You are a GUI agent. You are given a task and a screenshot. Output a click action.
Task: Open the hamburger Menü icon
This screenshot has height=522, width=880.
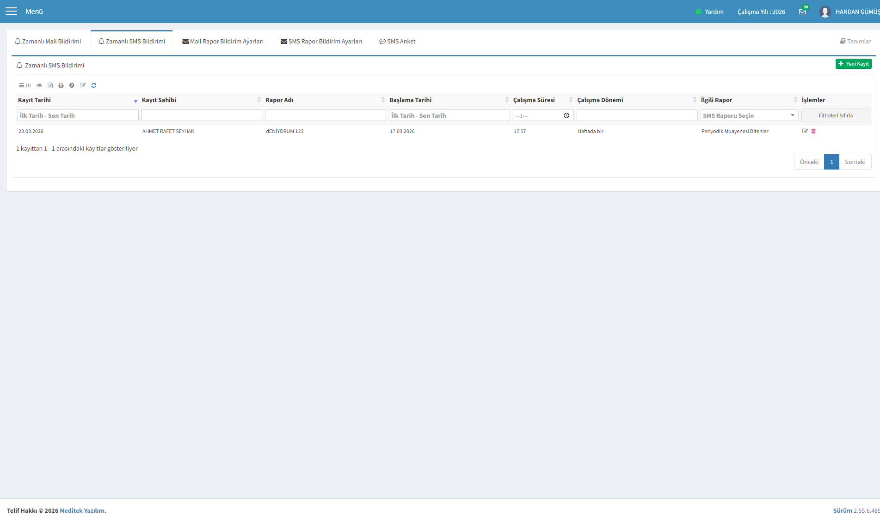pyautogui.click(x=11, y=11)
